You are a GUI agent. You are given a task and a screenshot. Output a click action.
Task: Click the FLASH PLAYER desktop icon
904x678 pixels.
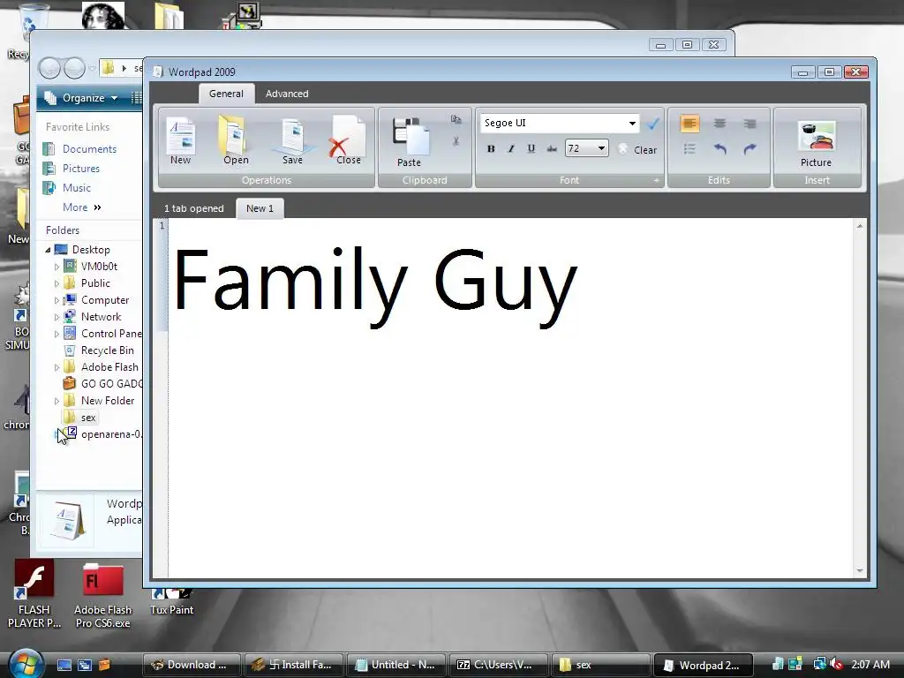click(34, 594)
